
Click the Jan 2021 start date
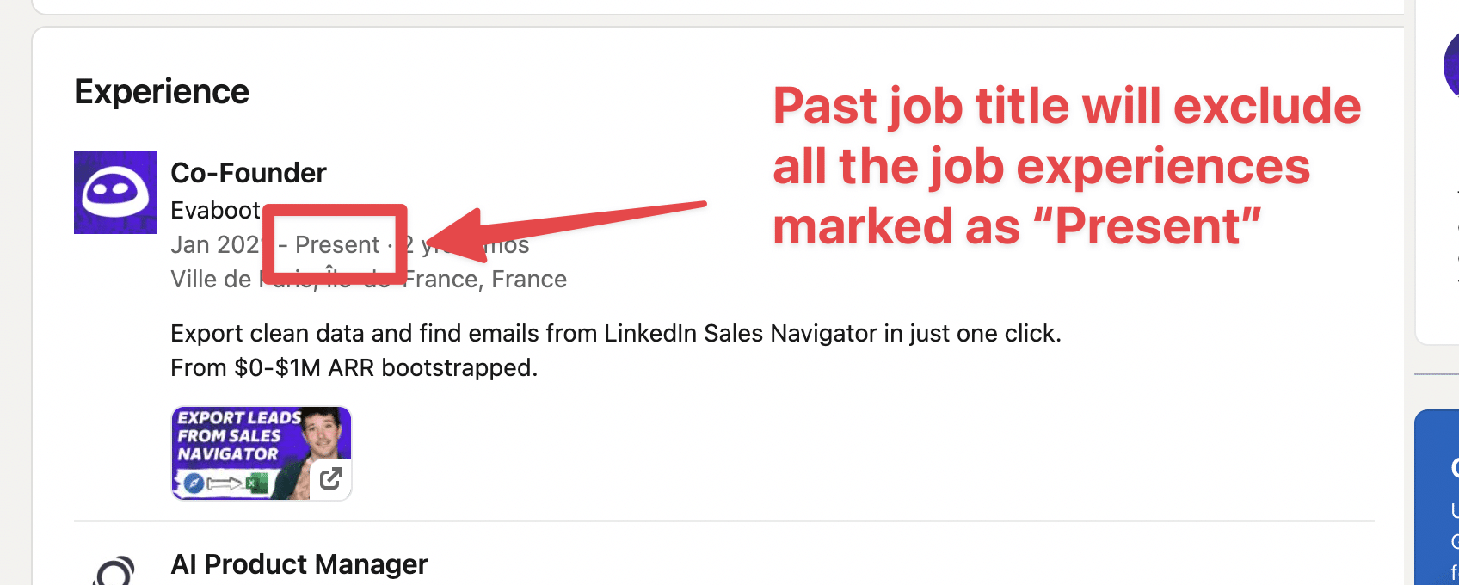[x=213, y=244]
